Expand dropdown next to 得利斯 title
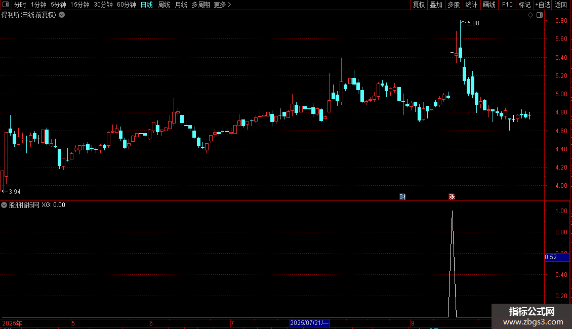 pyautogui.click(x=62, y=15)
